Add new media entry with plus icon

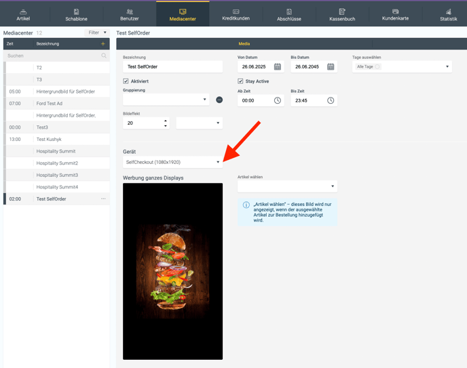pos(103,43)
